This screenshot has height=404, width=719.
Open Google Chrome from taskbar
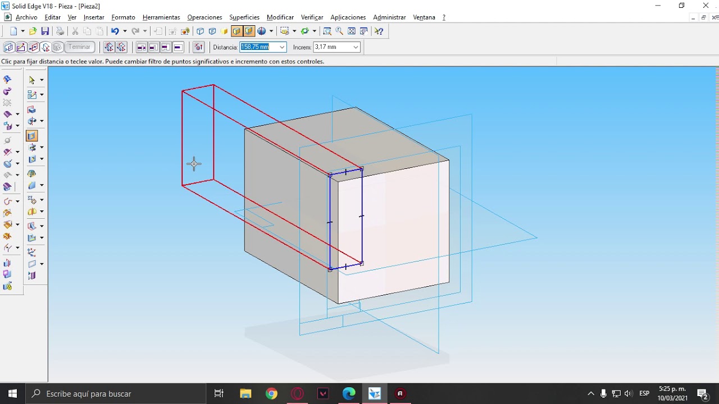pyautogui.click(x=271, y=394)
